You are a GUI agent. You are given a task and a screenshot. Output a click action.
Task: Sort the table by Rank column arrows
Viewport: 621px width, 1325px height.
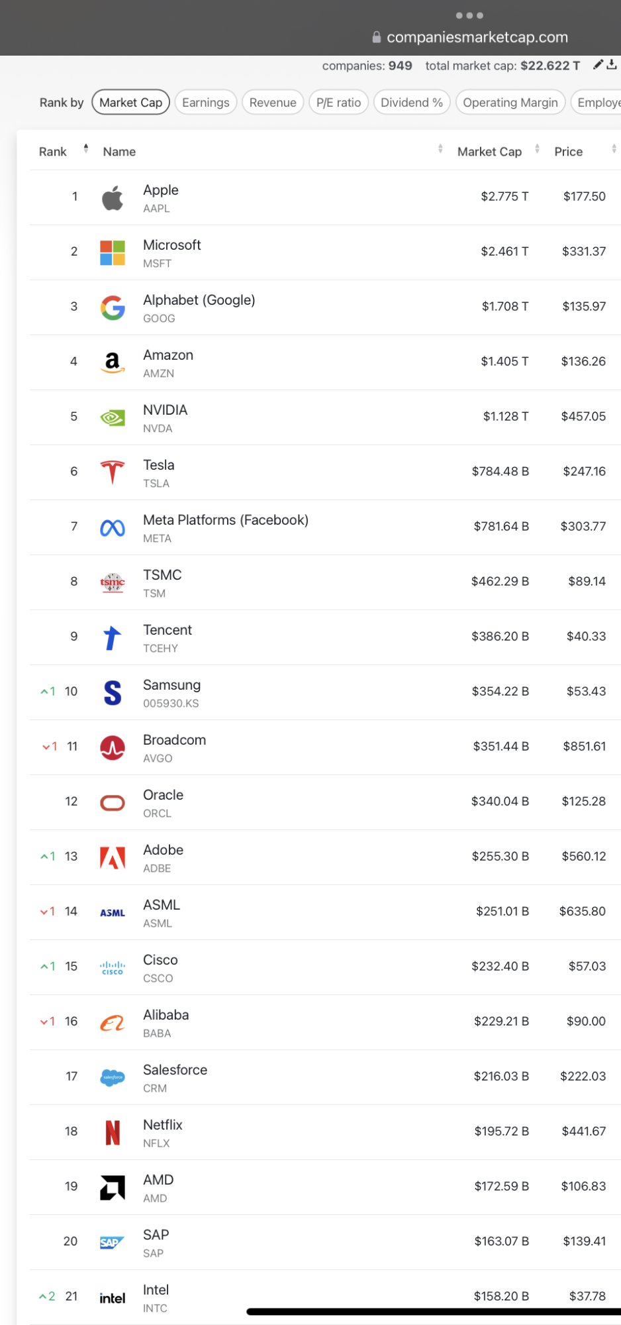click(86, 148)
